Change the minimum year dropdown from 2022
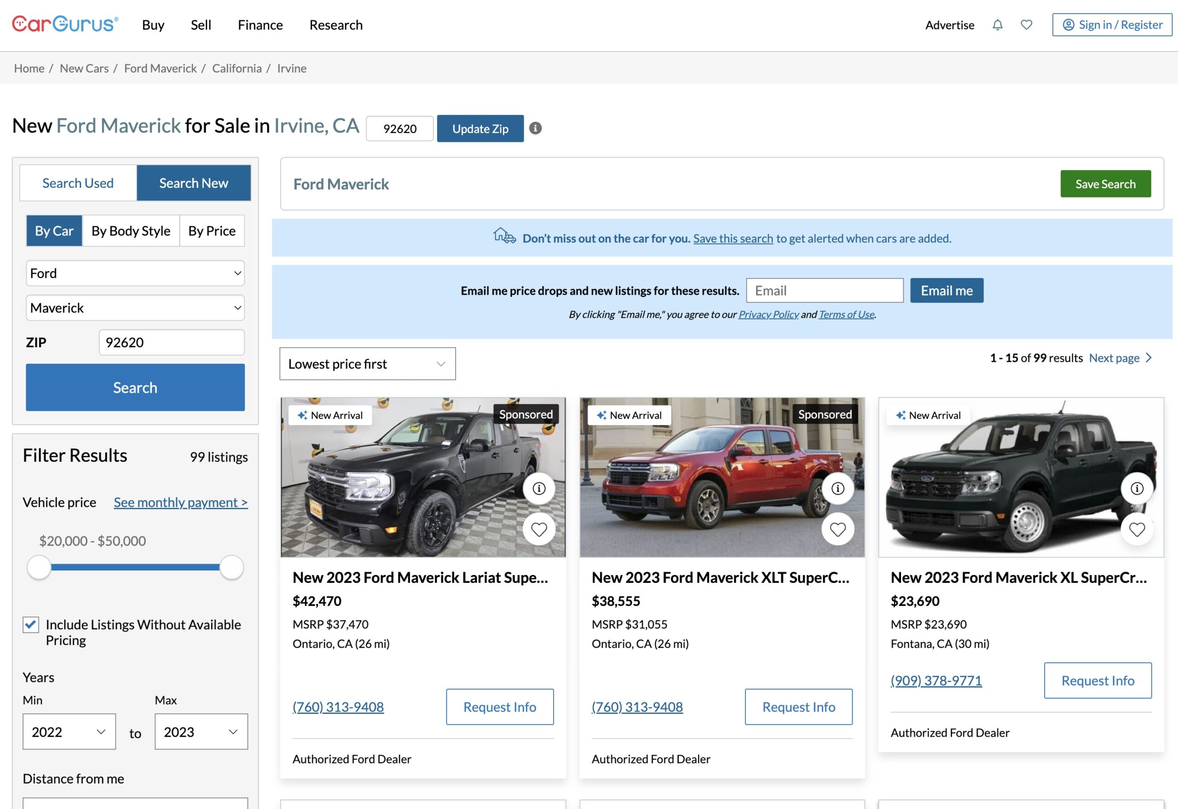This screenshot has height=809, width=1178. tap(69, 731)
